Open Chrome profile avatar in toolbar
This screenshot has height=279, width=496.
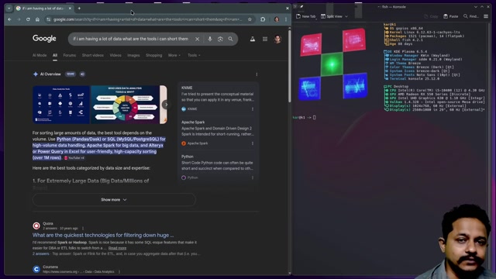click(277, 19)
